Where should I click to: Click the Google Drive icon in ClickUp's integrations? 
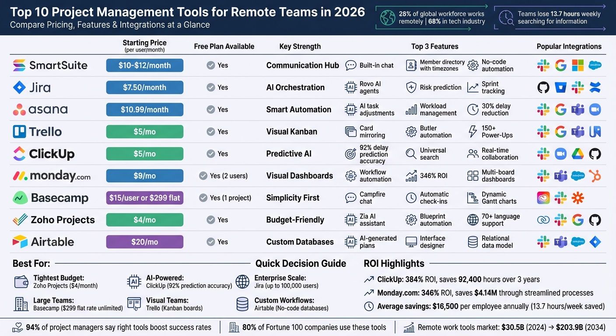(x=577, y=154)
